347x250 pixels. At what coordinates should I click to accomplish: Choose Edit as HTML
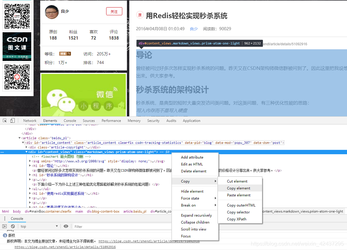pyautogui.click(x=195, y=164)
